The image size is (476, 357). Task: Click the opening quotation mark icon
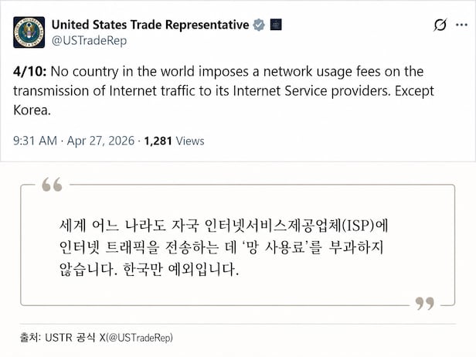52,185
